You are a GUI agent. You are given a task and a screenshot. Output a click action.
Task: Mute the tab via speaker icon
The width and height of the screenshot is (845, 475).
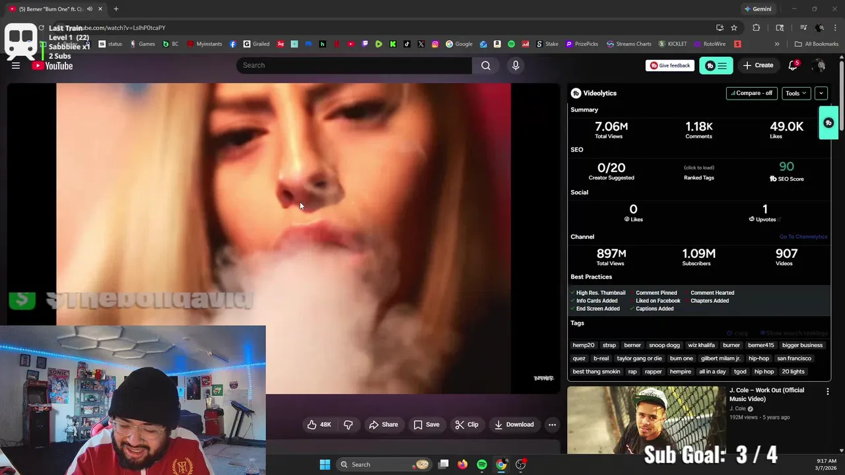pyautogui.click(x=90, y=9)
